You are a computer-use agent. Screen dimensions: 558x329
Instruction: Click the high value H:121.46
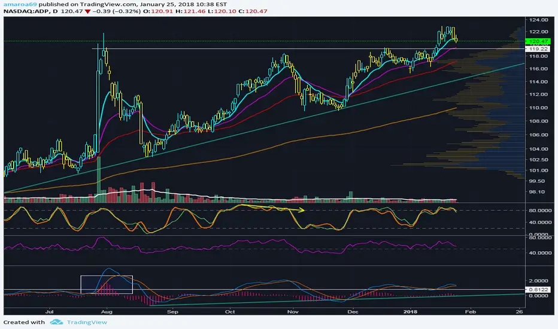click(190, 11)
